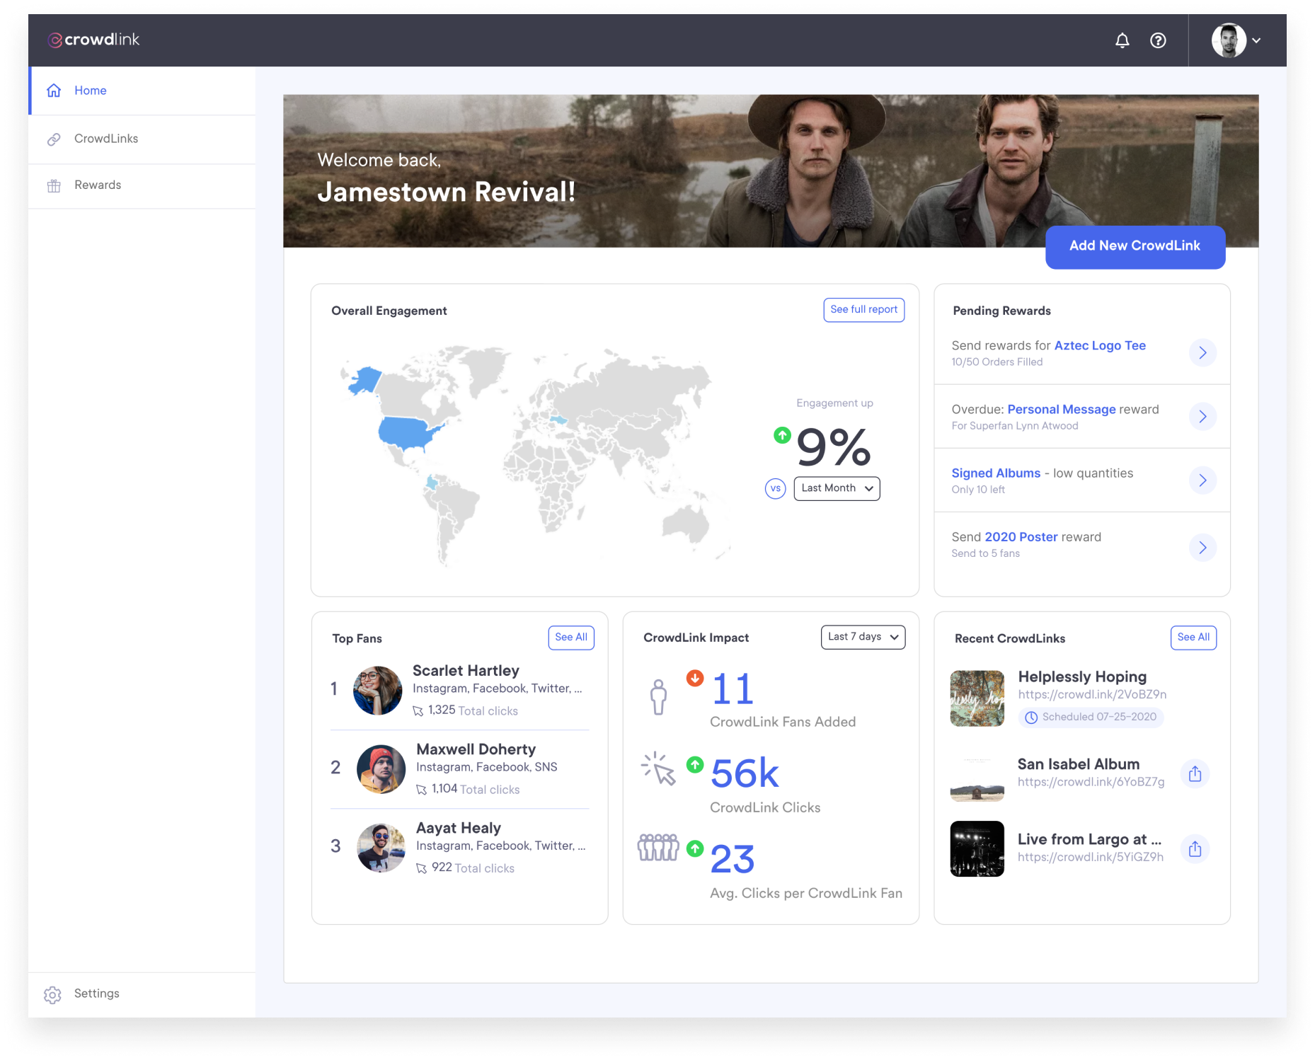
Task: Click the scheduled clock icon
Action: pos(1031,718)
